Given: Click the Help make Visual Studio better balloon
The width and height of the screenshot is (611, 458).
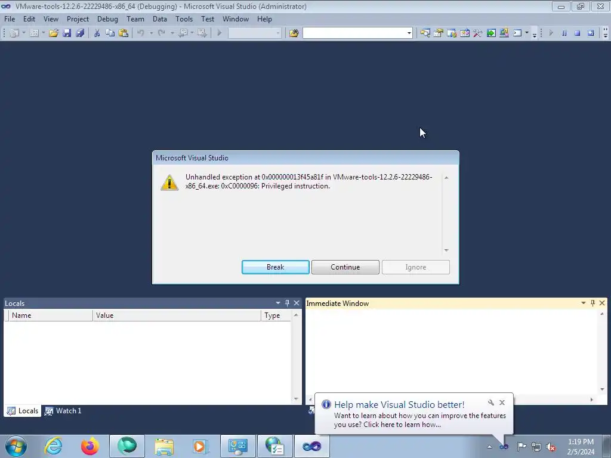Looking at the screenshot, I should point(414,414).
